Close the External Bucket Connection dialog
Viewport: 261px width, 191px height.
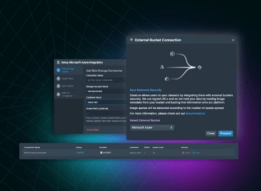[x=233, y=40]
